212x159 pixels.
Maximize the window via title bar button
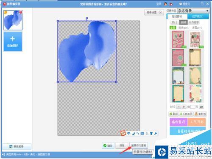(202, 4)
